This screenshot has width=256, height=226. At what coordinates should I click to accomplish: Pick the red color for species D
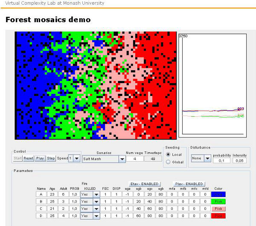[218, 216]
